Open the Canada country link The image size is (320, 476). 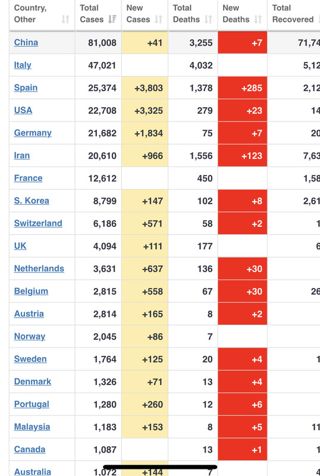tap(30, 450)
